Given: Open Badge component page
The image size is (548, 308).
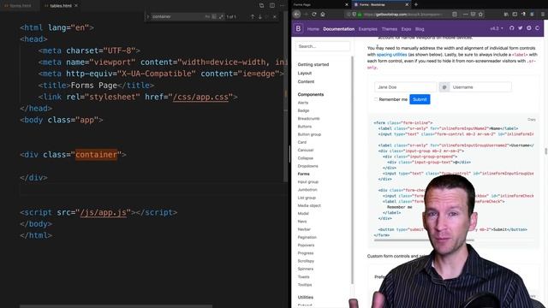Looking at the screenshot, I should coord(303,110).
